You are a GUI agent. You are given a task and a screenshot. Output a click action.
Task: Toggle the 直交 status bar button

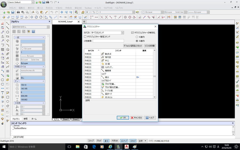tap(106, 141)
